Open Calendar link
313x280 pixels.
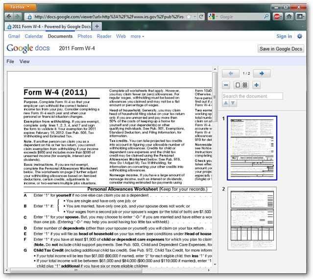34,36
